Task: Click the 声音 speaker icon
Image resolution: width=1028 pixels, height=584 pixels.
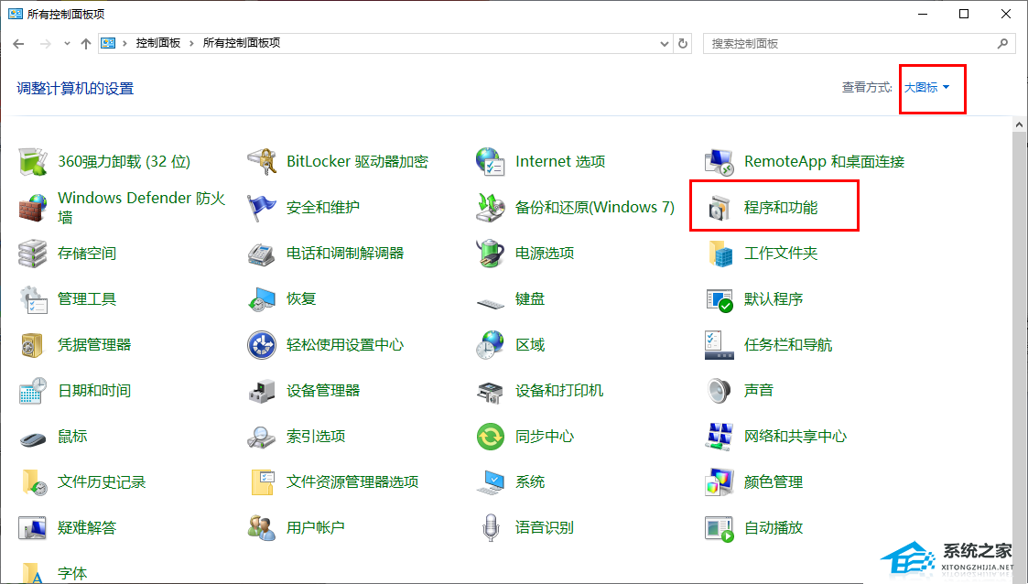Action: coord(720,391)
